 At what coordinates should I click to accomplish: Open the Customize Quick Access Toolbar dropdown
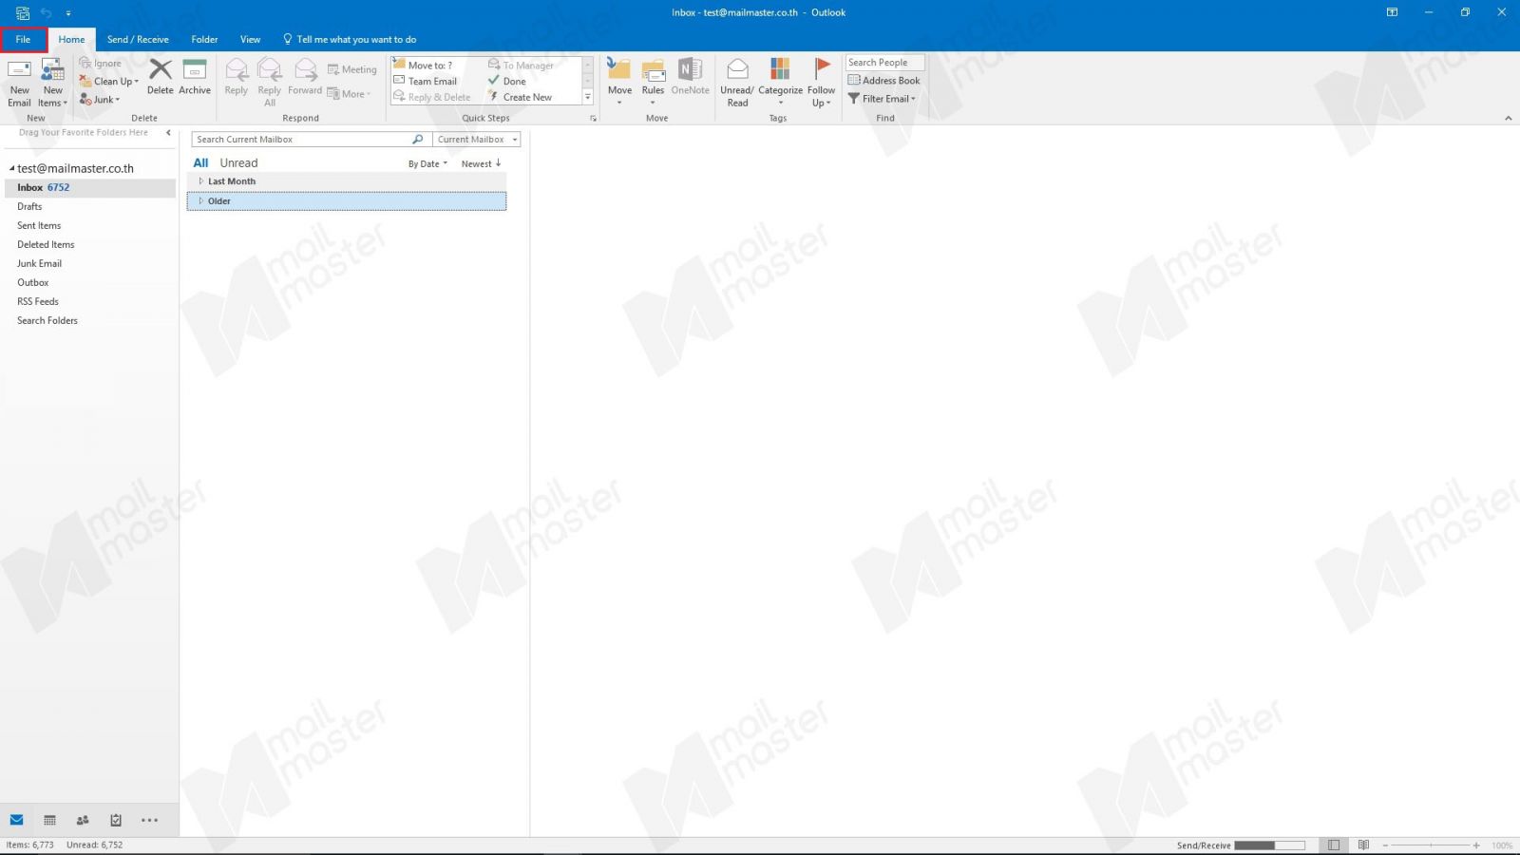coord(68,13)
